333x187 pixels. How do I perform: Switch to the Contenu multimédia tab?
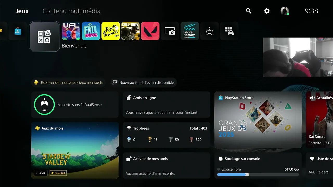(x=72, y=11)
